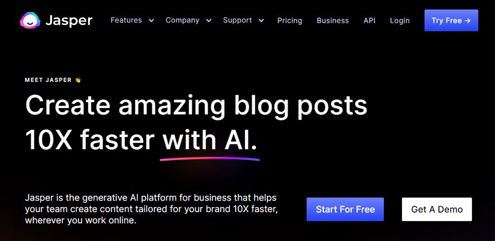Expand the chevron beside Company
Screen dimensions: 495x241
click(208, 21)
